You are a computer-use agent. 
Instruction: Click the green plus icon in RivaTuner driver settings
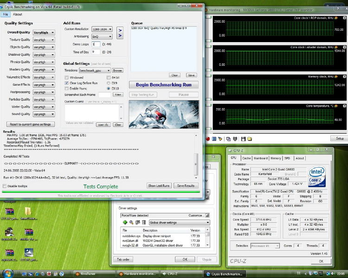coord(125,222)
